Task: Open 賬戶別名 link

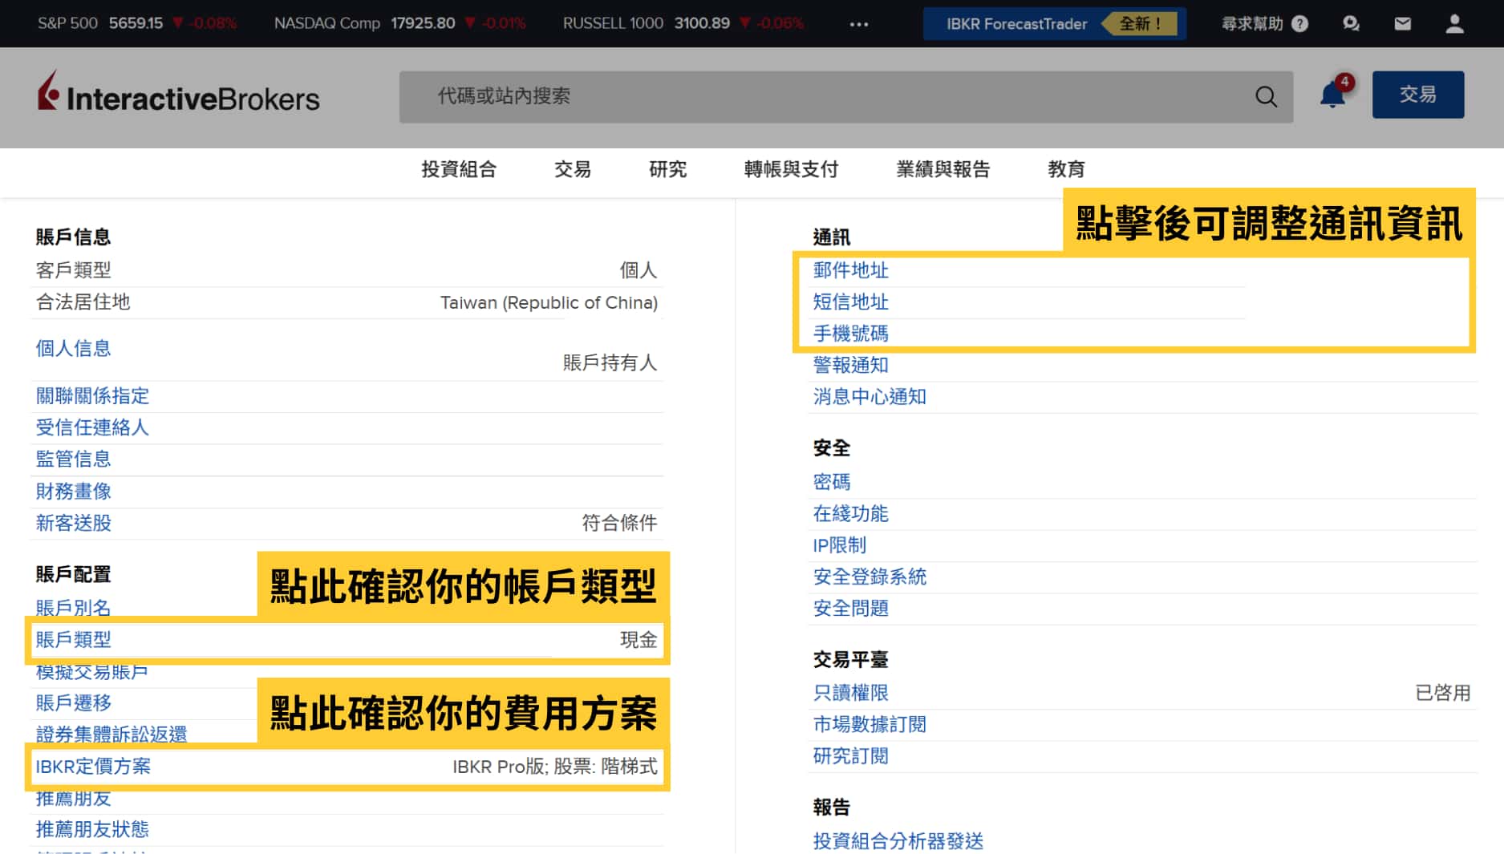Action: [x=73, y=607]
